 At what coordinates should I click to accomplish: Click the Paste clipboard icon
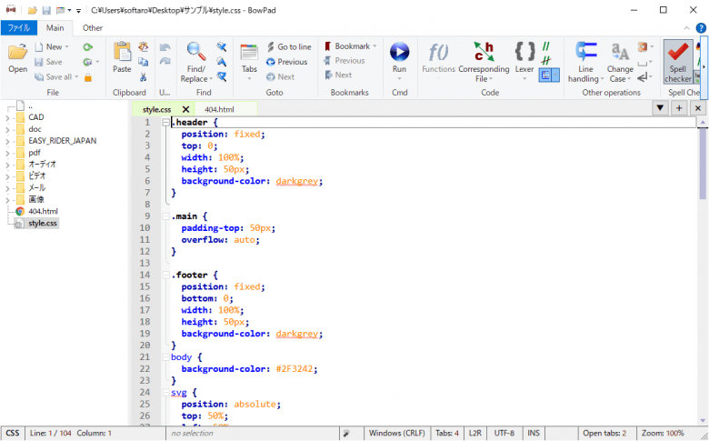(122, 52)
